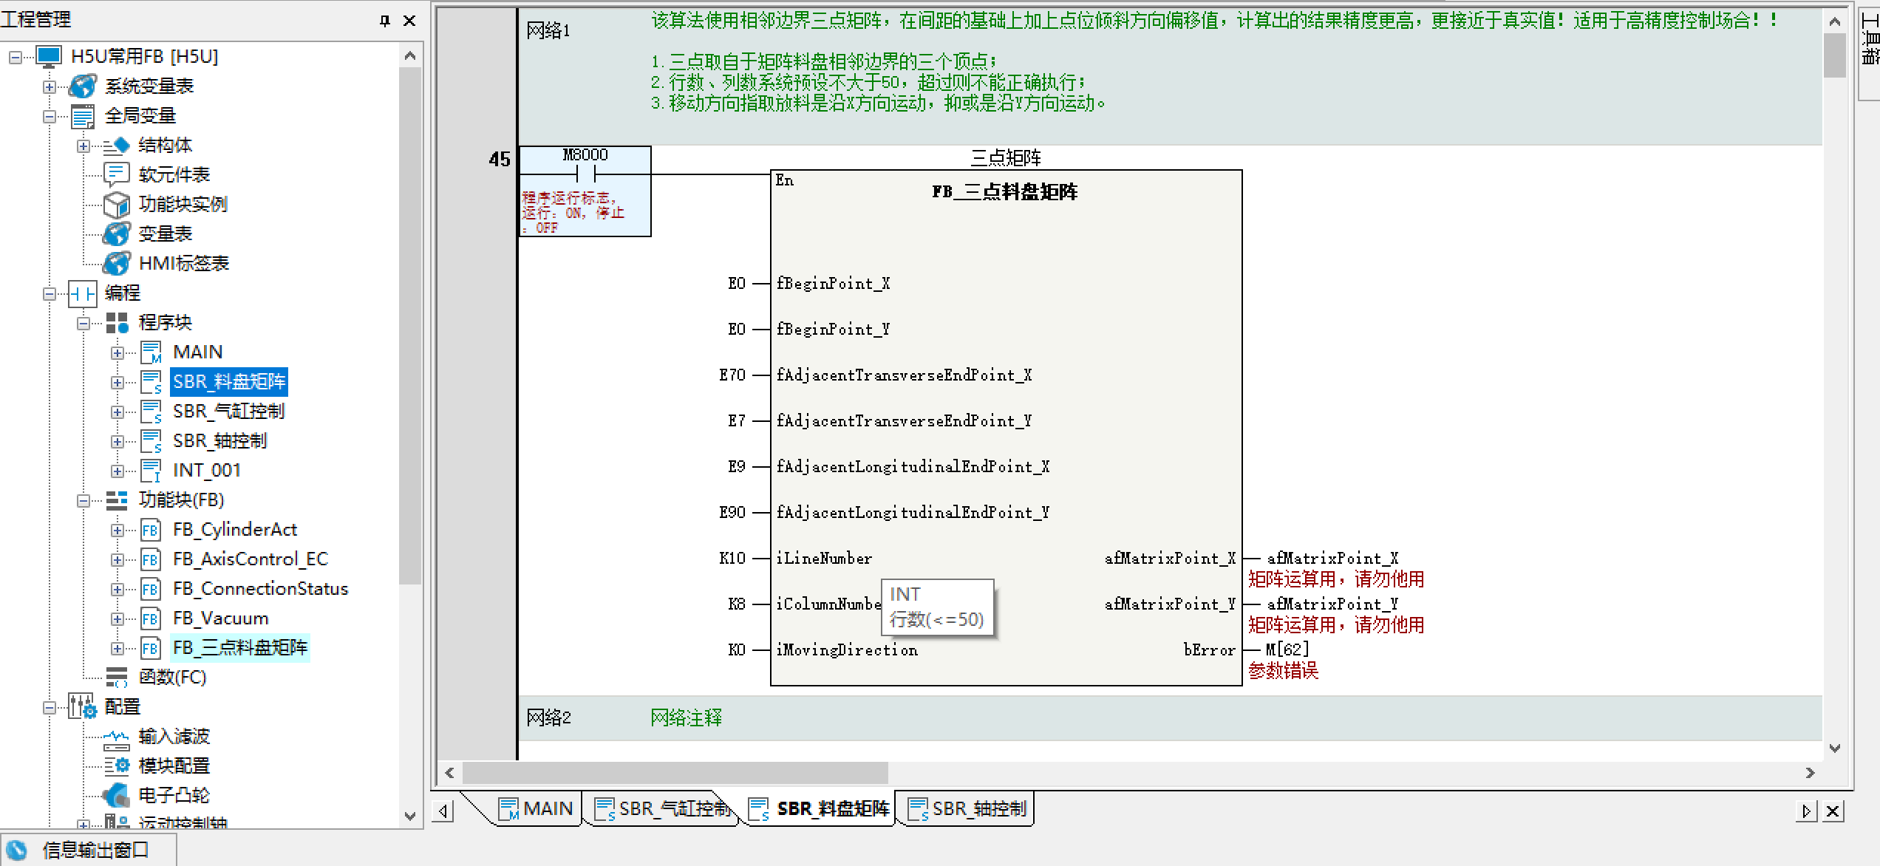Click the 输入滤波 waveform icon
The height and width of the screenshot is (866, 1880).
[117, 738]
